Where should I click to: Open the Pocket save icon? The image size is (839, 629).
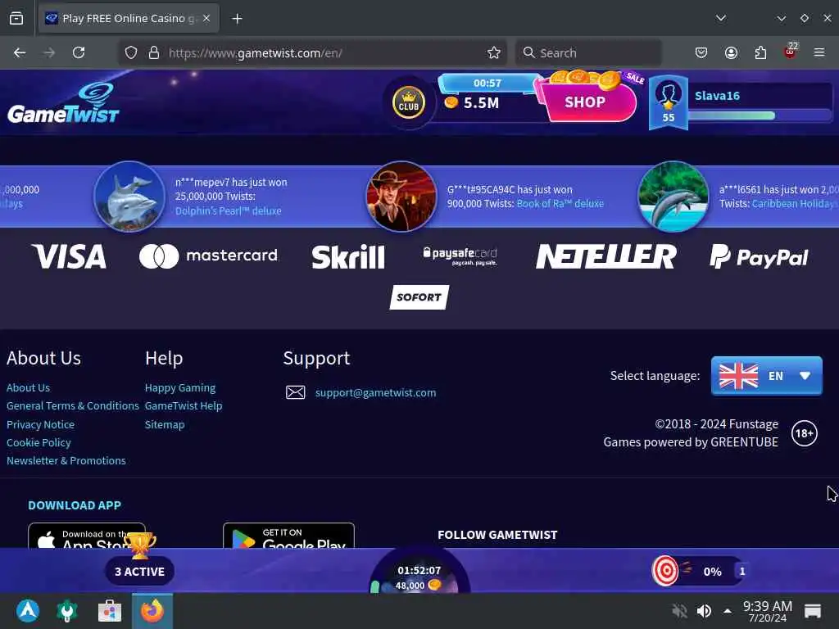click(x=701, y=52)
